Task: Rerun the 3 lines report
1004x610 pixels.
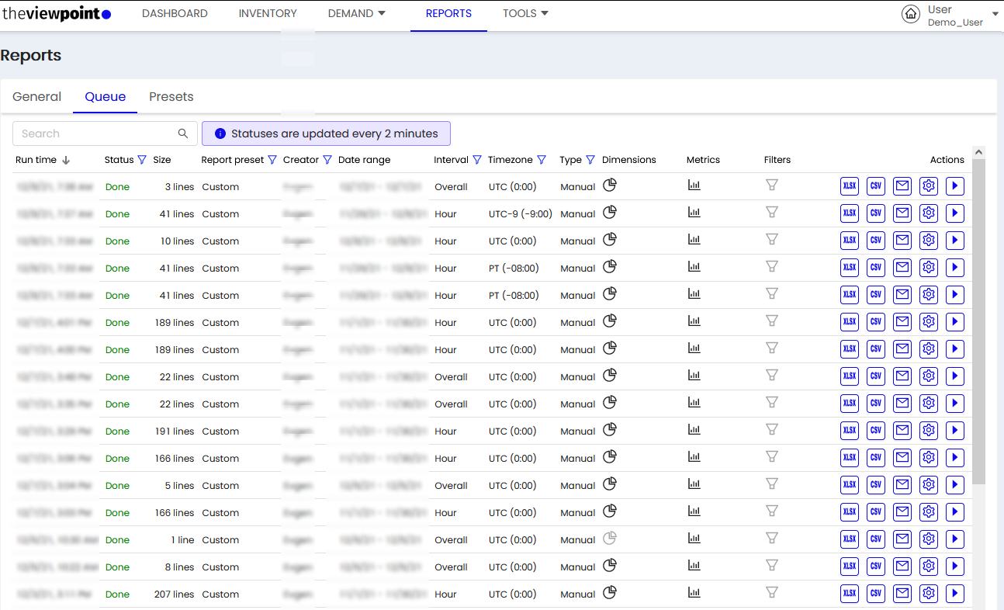Action: click(x=955, y=186)
